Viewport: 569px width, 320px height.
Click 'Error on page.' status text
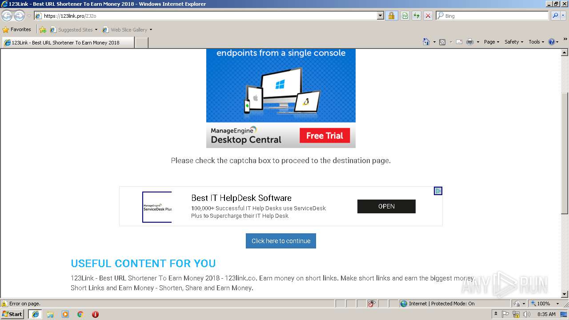click(25, 304)
